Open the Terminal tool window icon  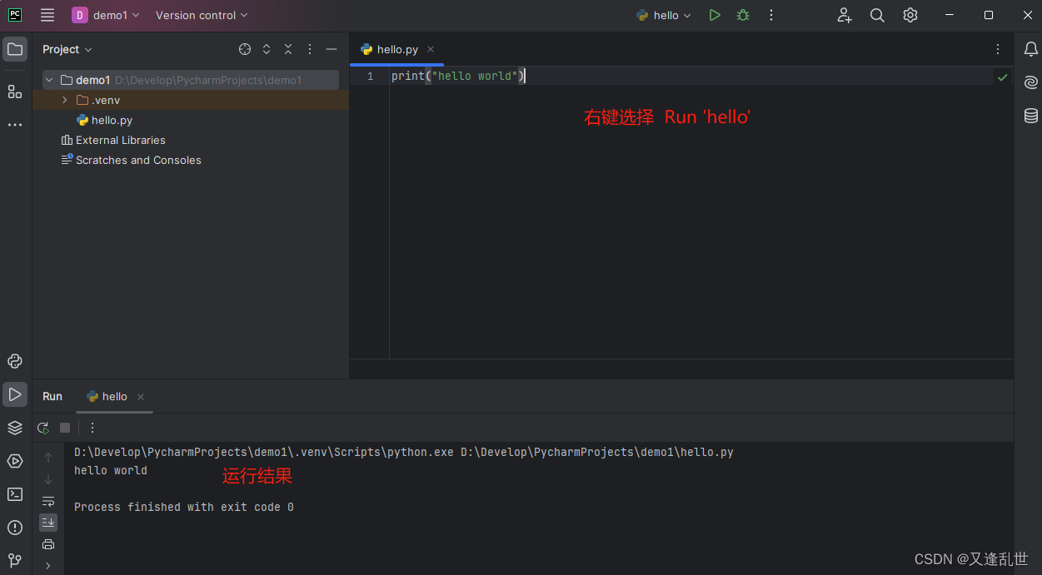[x=15, y=494]
